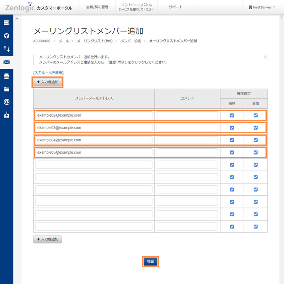Image resolution: width=284 pixels, height=284 pixels.
Task: Toggle 投稿 checkbox in last empty row
Action: (x=232, y=226)
